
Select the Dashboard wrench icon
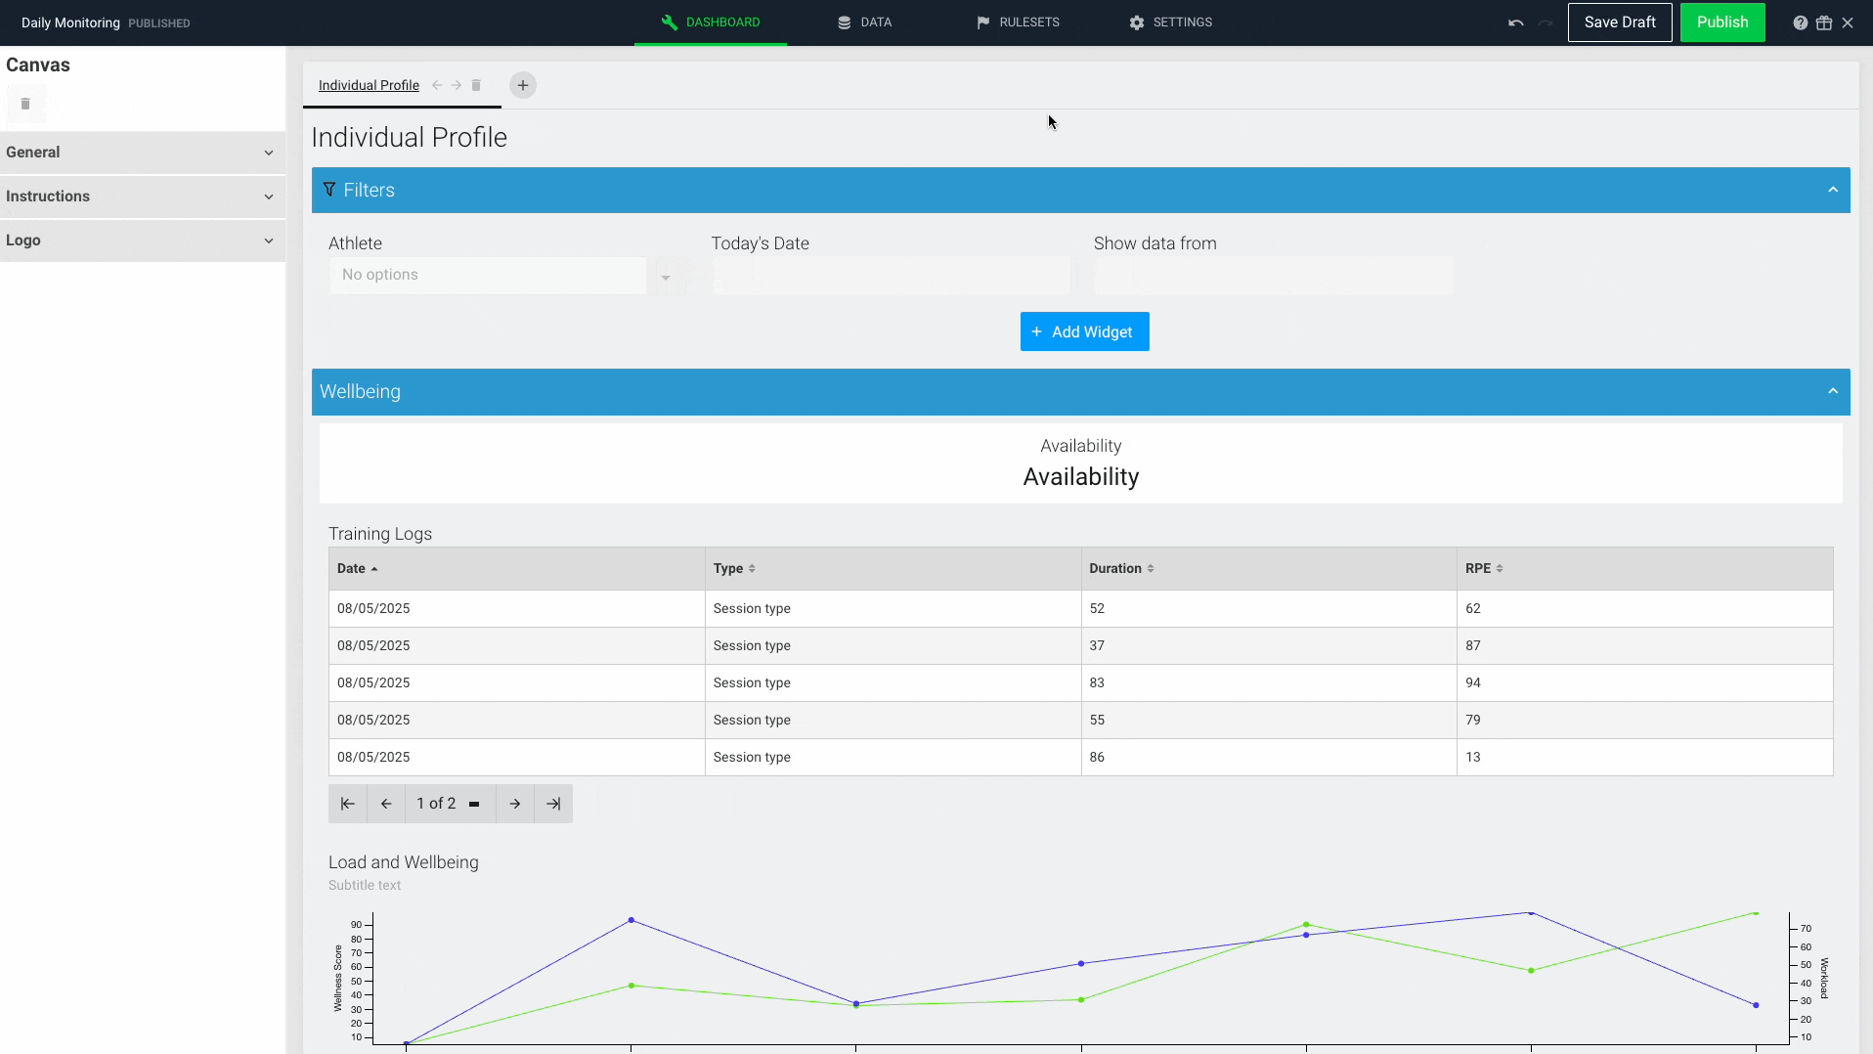pyautogui.click(x=669, y=22)
